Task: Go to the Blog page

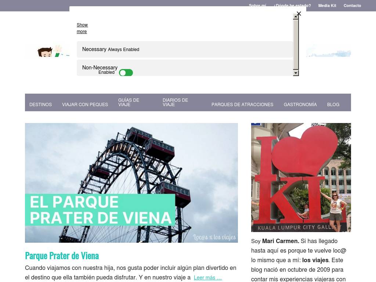Action: 333,105
